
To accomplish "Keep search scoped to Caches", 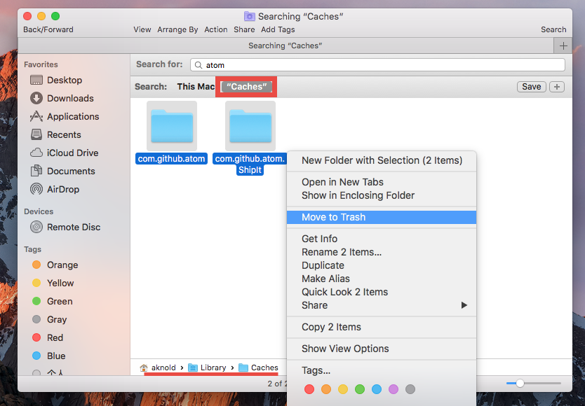I will 246,86.
